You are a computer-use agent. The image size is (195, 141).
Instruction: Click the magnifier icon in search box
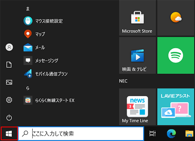click(25, 134)
